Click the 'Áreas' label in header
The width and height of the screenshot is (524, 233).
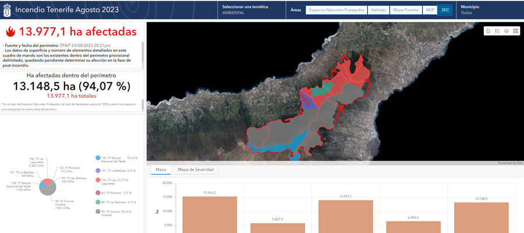click(296, 10)
